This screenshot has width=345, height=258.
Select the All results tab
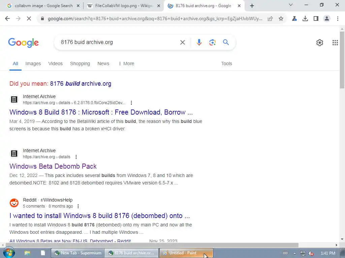[15, 63]
